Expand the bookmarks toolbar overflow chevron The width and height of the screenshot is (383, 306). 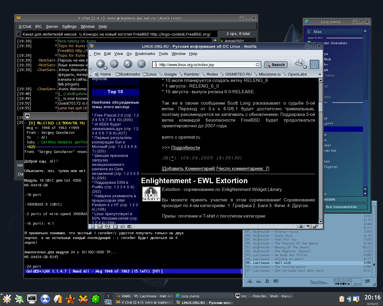(x=320, y=74)
